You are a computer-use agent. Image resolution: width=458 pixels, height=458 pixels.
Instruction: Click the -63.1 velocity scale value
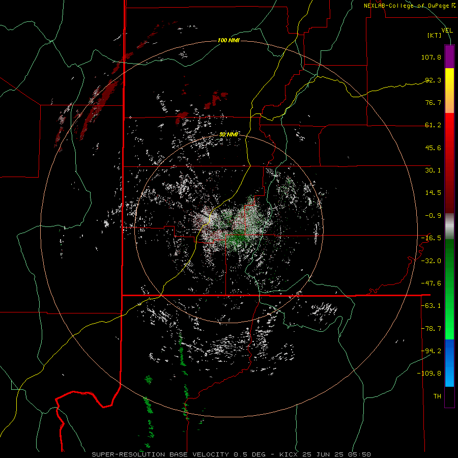(431, 306)
